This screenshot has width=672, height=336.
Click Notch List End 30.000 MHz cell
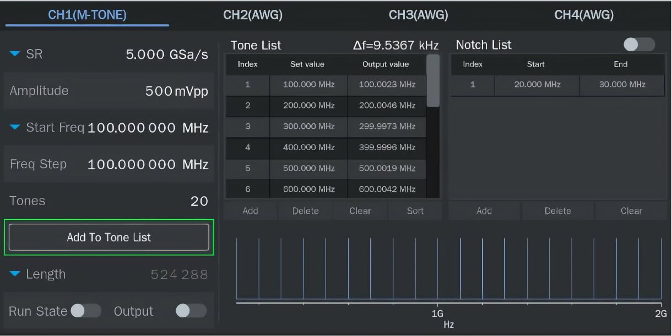coord(622,85)
